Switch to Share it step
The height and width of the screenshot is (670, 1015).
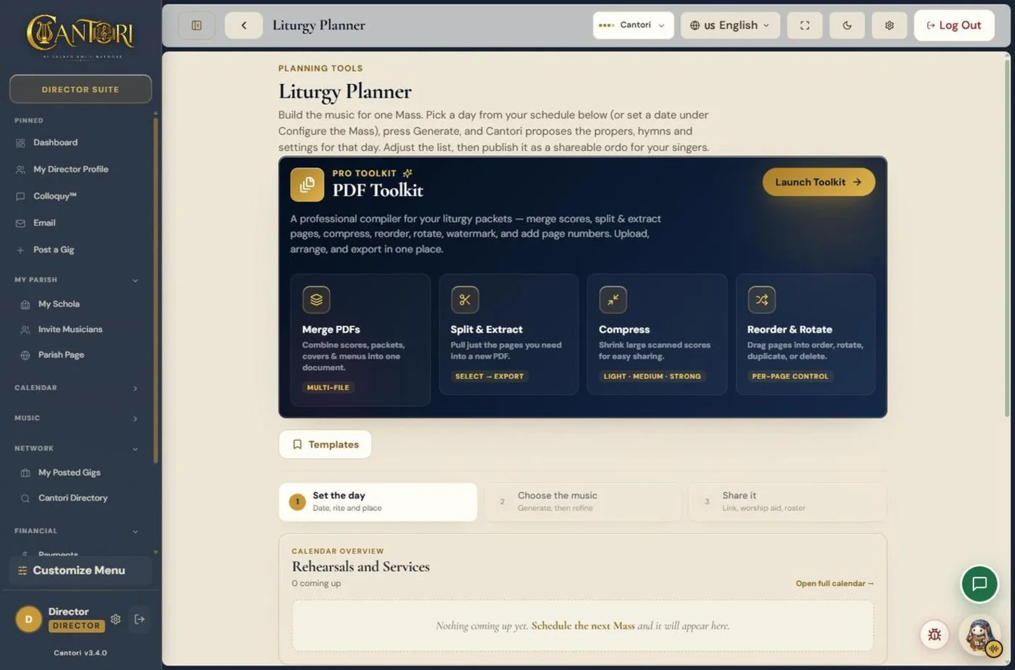click(x=787, y=502)
